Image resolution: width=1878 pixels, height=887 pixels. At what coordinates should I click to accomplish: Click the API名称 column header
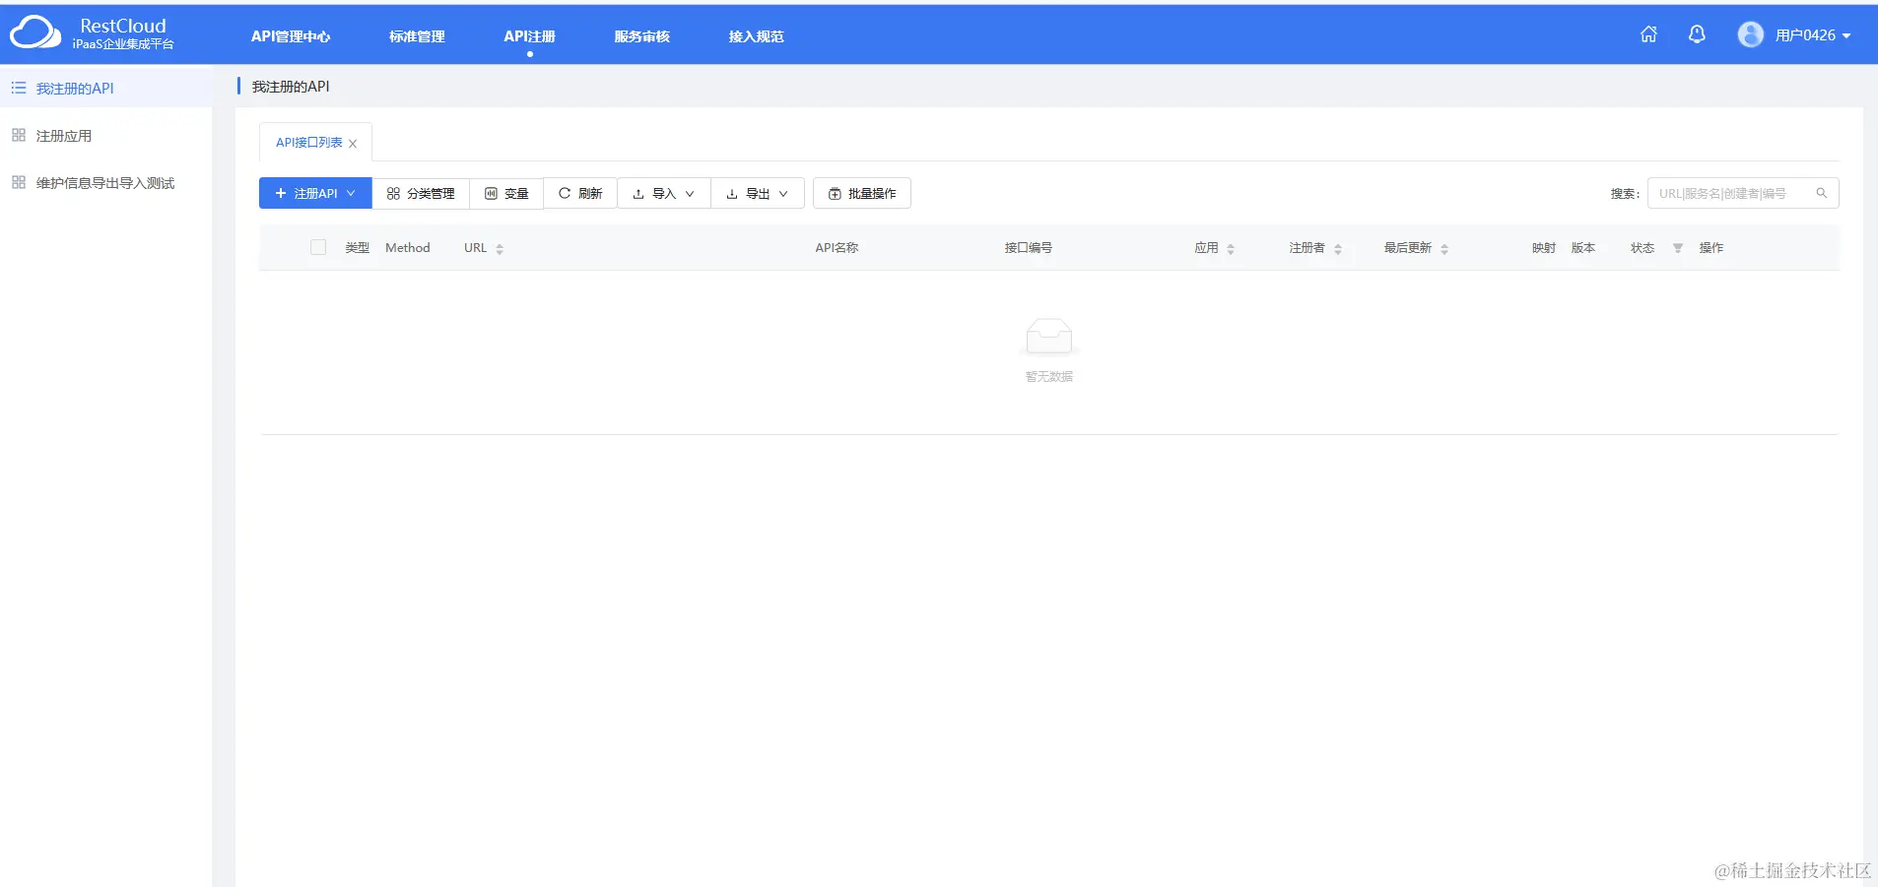point(837,248)
